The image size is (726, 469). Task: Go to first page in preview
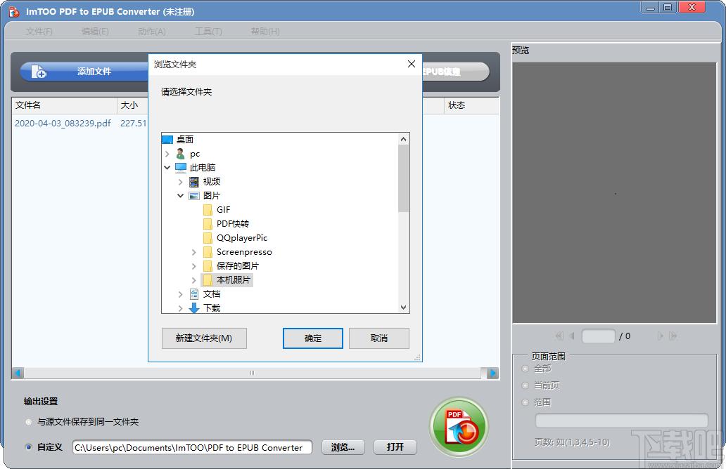(559, 336)
